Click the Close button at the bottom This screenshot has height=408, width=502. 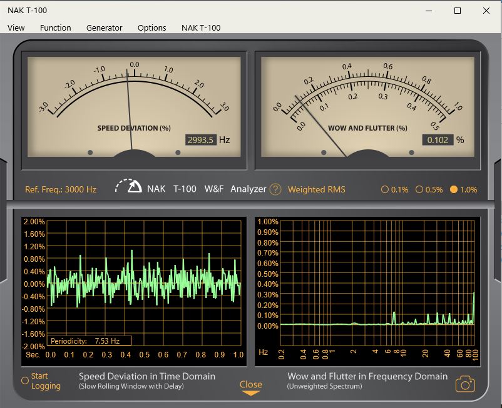(x=250, y=387)
